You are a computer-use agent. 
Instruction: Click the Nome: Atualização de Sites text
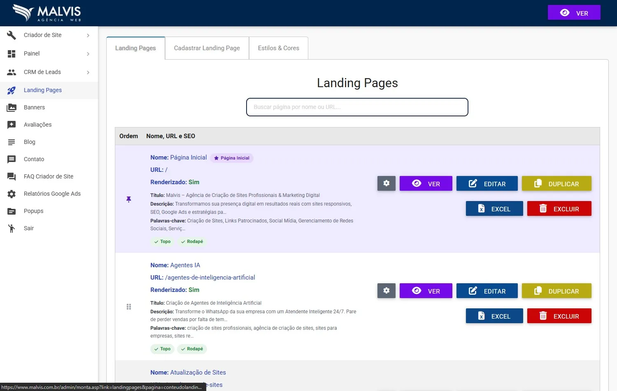coord(188,372)
